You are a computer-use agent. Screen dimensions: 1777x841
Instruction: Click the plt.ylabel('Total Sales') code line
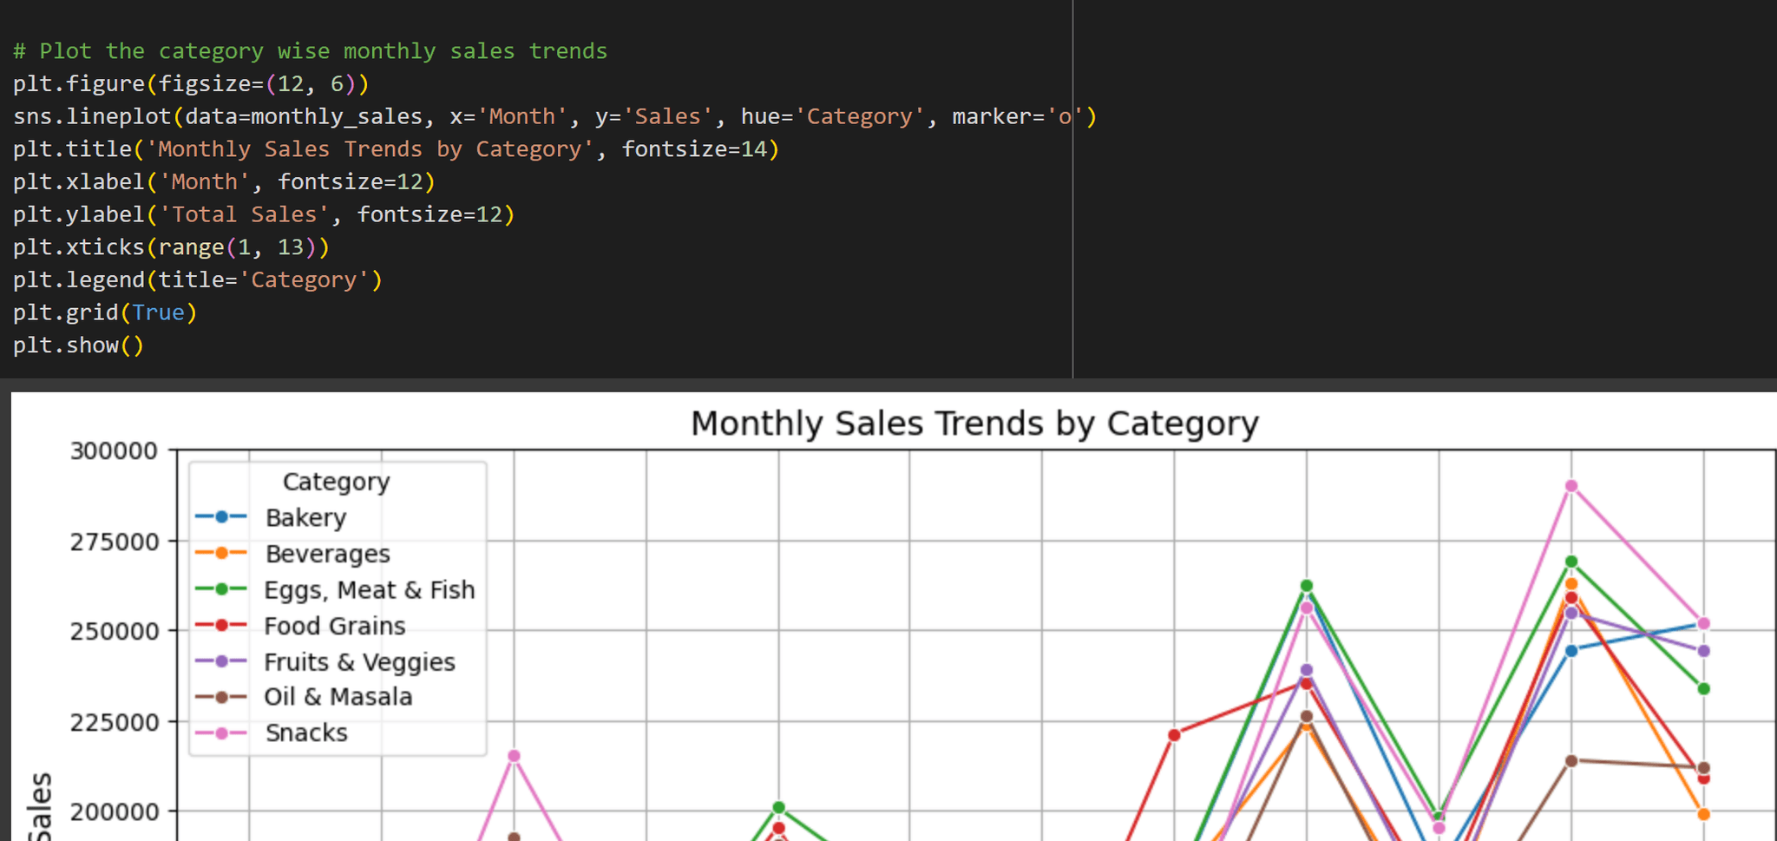264,214
